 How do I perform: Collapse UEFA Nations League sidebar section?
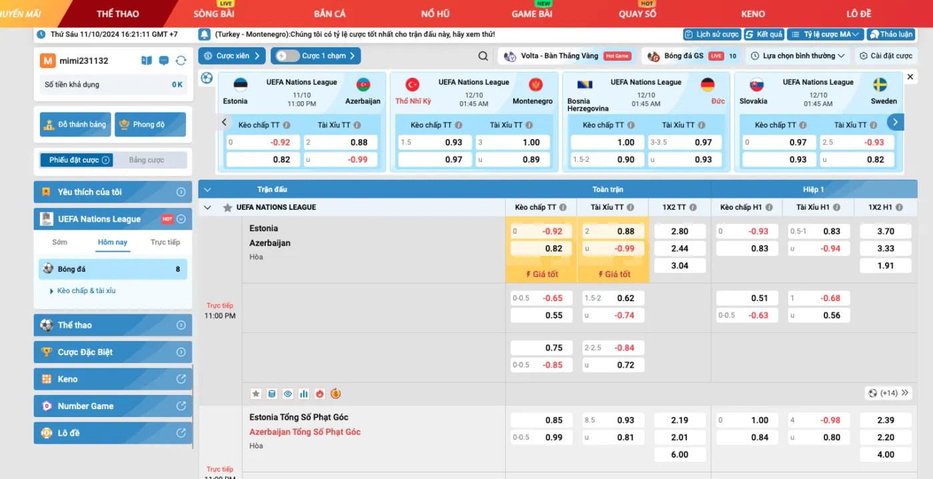coord(113,219)
